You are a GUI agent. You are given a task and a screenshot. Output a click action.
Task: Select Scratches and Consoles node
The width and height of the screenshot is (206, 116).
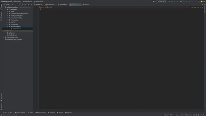[x=14, y=39]
